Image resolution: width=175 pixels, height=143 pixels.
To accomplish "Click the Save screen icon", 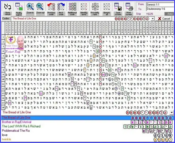I will click(118, 7).
